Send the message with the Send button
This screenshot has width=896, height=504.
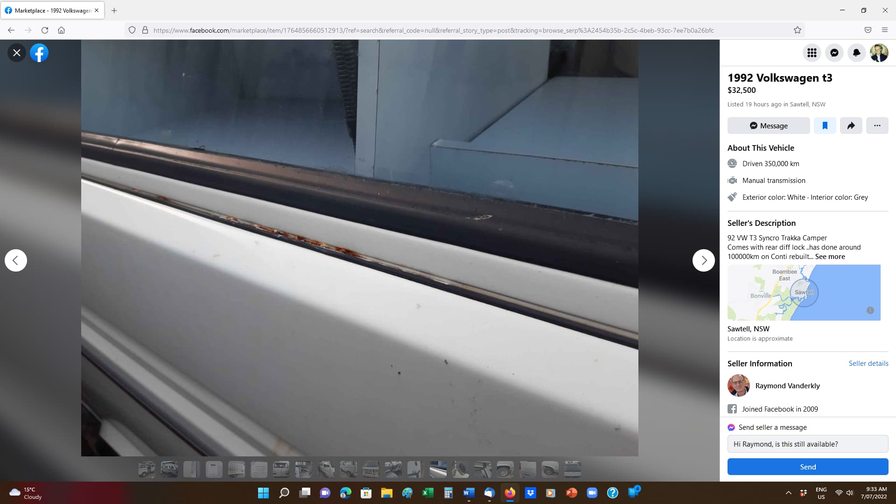pyautogui.click(x=807, y=467)
